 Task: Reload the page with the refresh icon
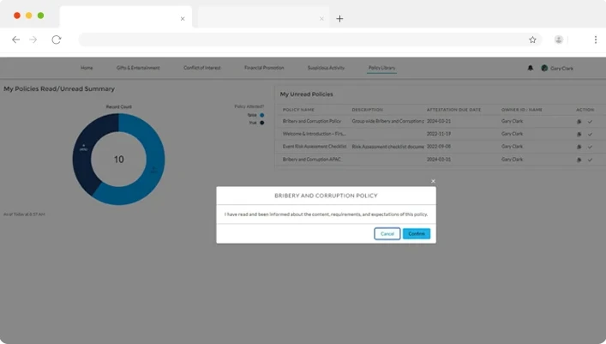point(57,39)
